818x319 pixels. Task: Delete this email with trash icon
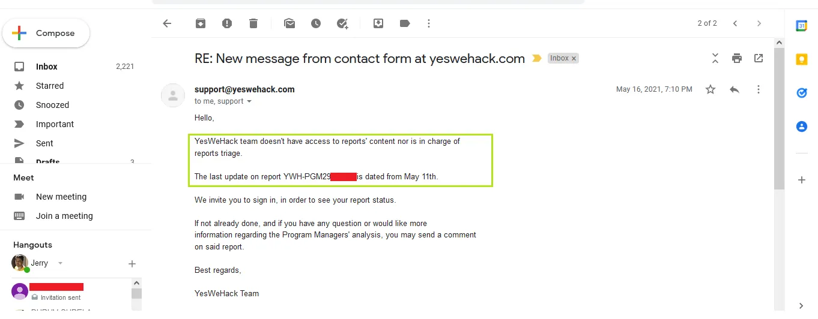pos(253,23)
